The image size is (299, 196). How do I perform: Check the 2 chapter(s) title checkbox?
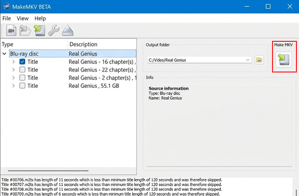[22, 78]
